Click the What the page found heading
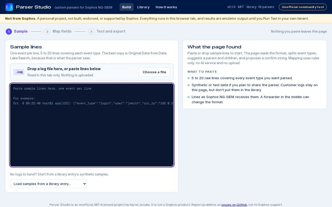The height and width of the screenshot is (207, 332). (214, 47)
